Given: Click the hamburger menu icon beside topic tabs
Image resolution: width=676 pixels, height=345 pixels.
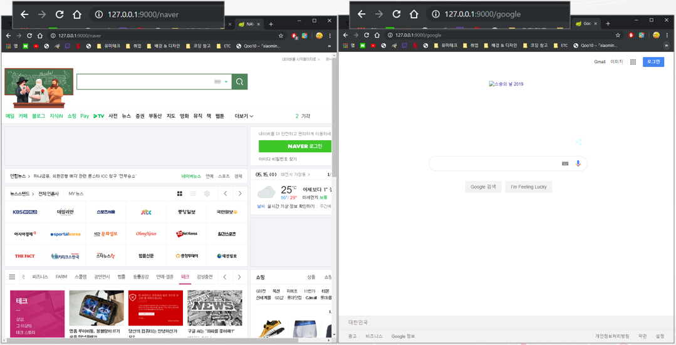Looking at the screenshot, I should pyautogui.click(x=12, y=277).
